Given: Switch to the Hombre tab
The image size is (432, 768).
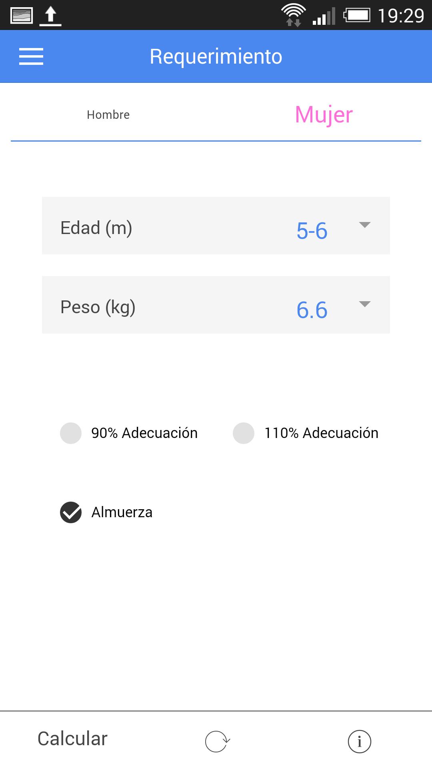Looking at the screenshot, I should (108, 115).
